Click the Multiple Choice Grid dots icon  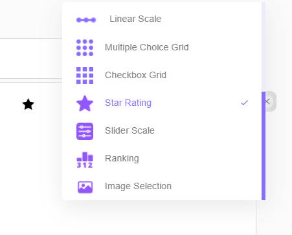pyautogui.click(x=85, y=48)
